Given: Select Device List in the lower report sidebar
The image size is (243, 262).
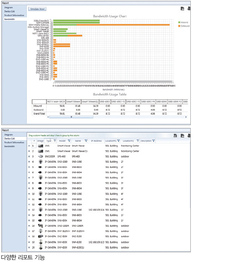Looking at the screenshot, I should [x=9, y=138].
